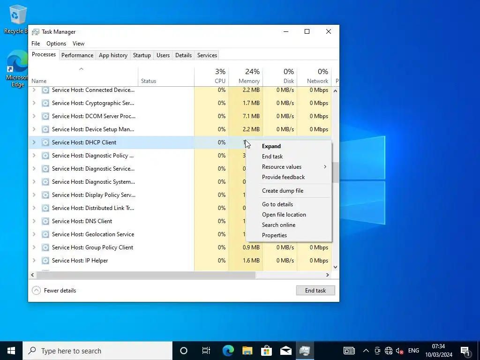Select Go to details
Viewport: 480px width, 360px height.
[289, 204]
